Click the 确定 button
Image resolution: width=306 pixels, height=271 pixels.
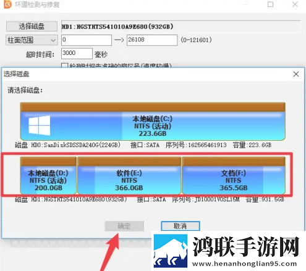[x=124, y=226]
